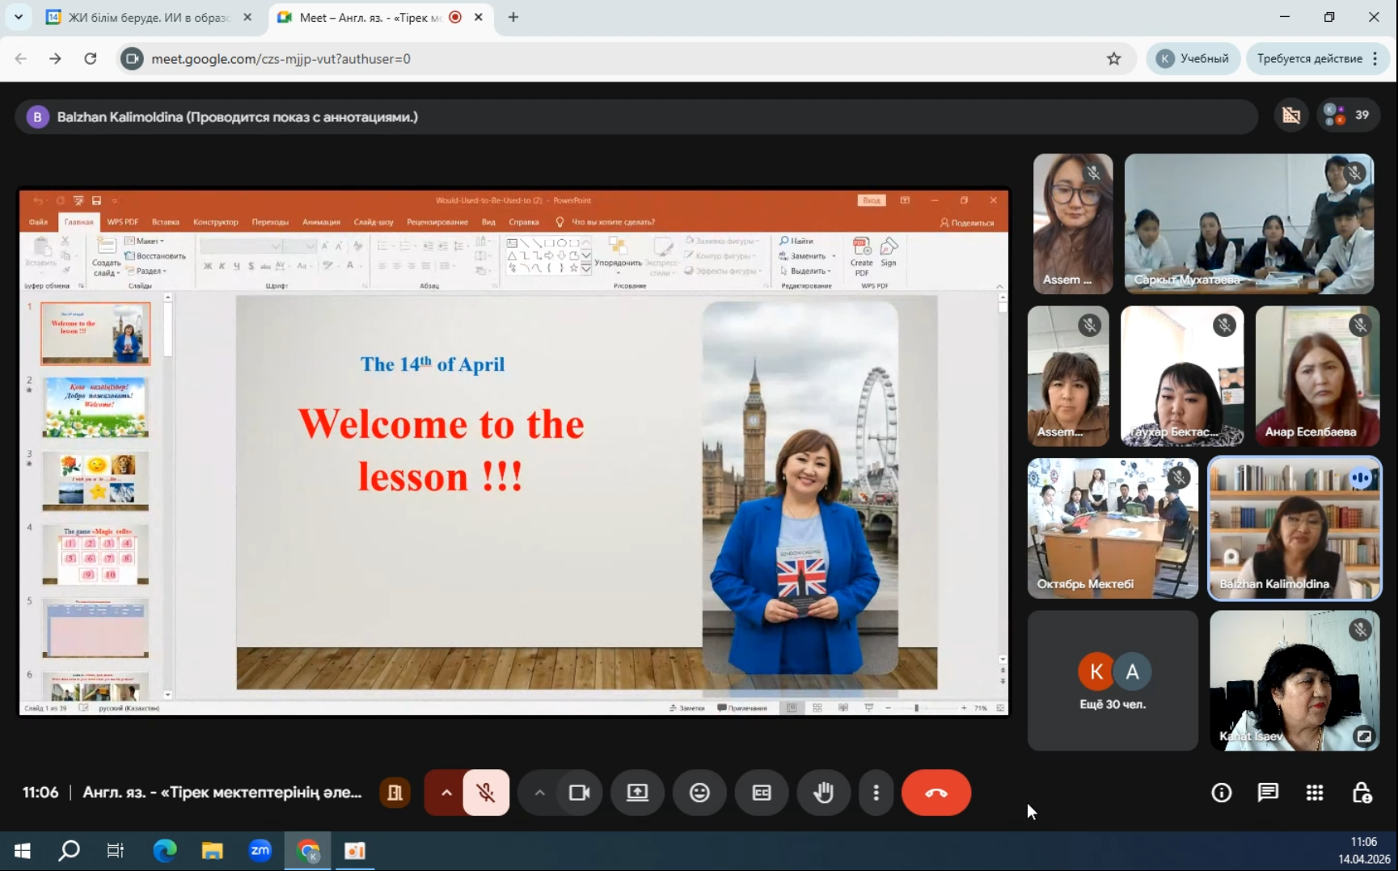Open the chat panel icon
Image resolution: width=1398 pixels, height=871 pixels.
tap(1268, 793)
